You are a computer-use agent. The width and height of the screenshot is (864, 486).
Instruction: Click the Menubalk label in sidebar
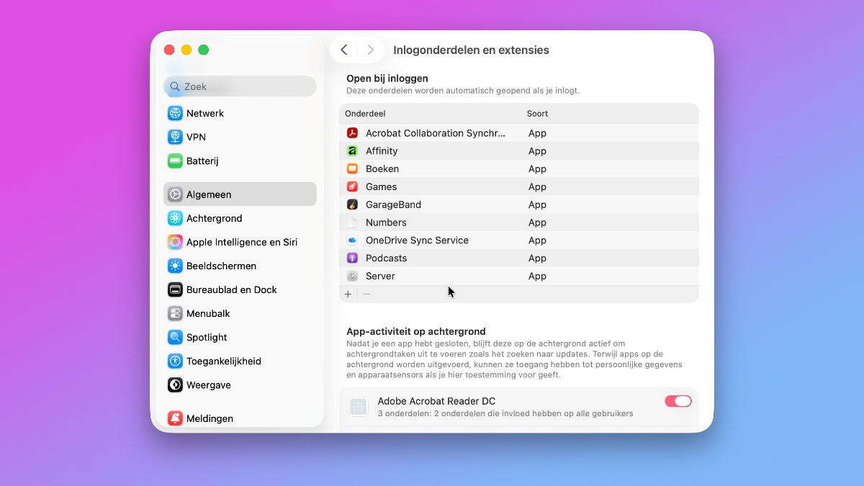209,313
